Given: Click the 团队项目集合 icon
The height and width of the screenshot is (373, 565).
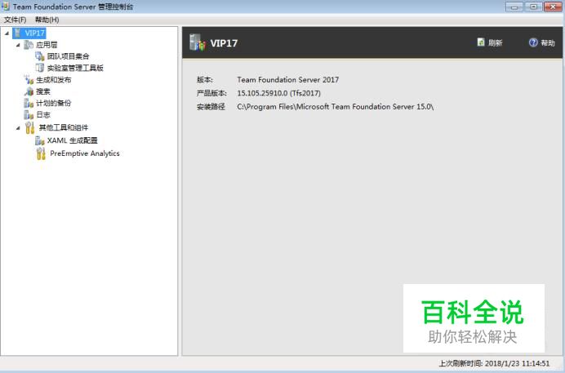Looking at the screenshot, I should click(x=40, y=56).
